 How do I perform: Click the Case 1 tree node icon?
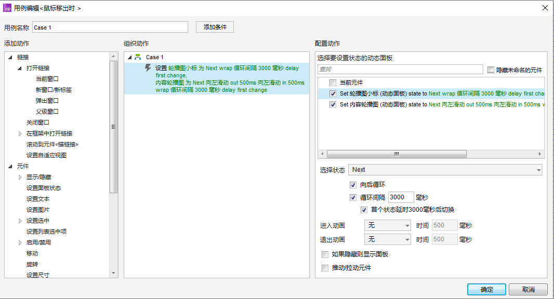(138, 57)
